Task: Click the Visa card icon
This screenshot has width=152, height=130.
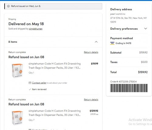Action: (x=112, y=43)
